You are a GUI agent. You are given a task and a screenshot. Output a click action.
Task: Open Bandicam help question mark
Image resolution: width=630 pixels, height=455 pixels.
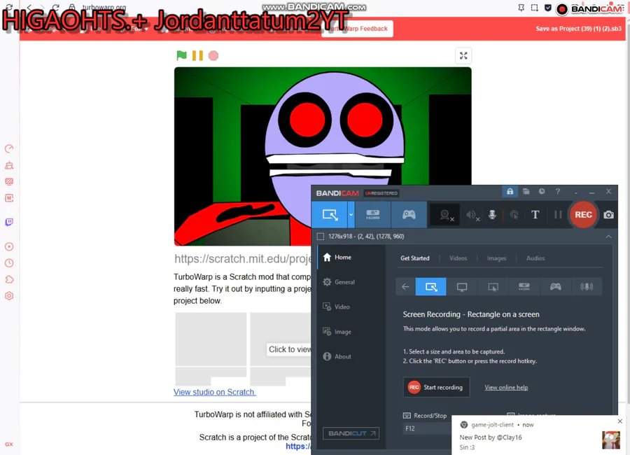[x=558, y=191]
